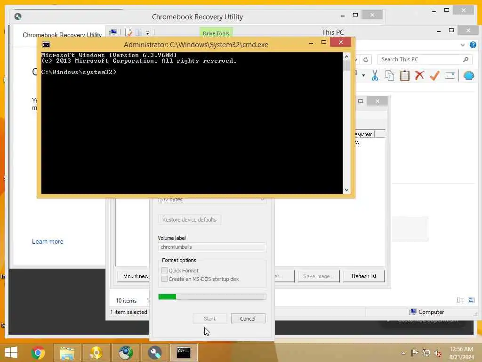
Task: Open the blue Help question mark icon
Action: (473, 45)
